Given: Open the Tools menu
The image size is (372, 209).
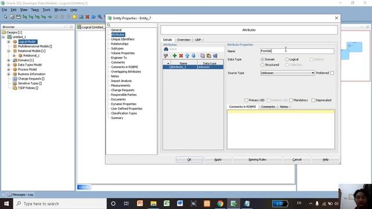Looking at the screenshot, I should click(46, 10).
